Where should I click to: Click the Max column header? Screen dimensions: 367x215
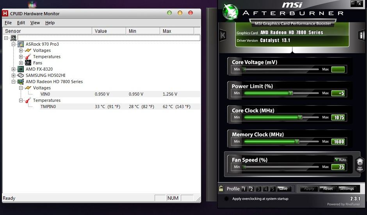[177, 31]
